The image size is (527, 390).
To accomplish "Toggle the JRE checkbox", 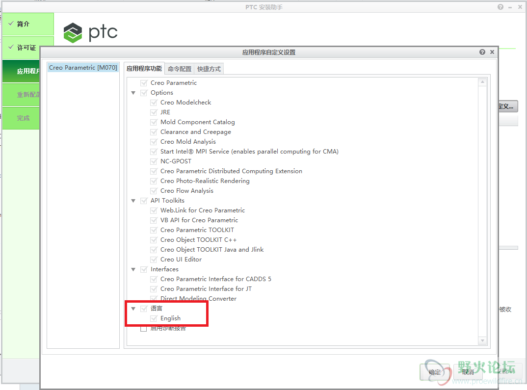I will click(x=154, y=112).
